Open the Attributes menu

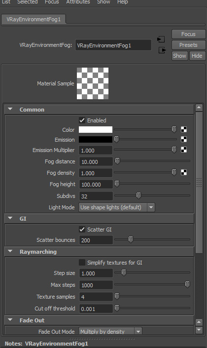[x=78, y=2]
